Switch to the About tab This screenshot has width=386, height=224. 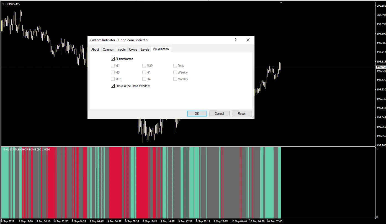(95, 50)
